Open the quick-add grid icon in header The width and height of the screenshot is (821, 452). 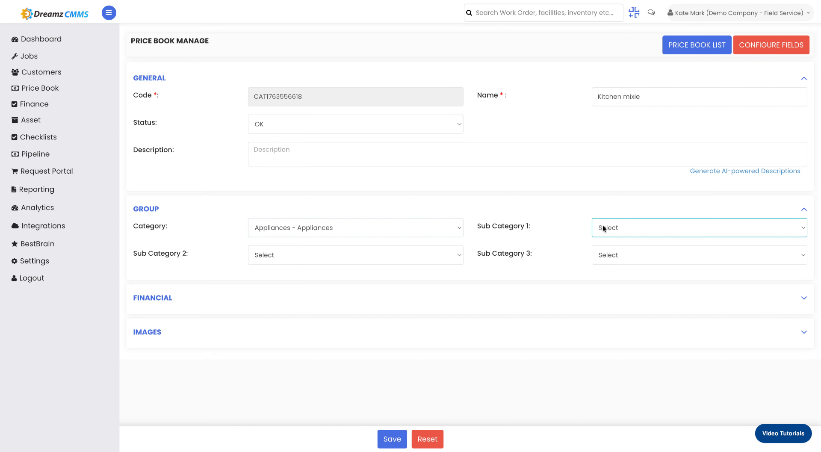coord(634,12)
